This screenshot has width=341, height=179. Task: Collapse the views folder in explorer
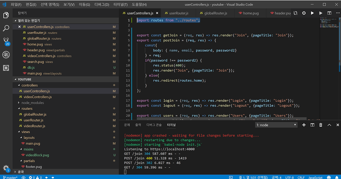[x=26, y=132]
